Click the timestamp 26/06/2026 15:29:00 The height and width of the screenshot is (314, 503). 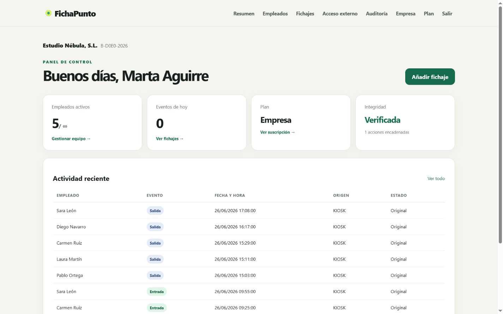click(x=235, y=243)
